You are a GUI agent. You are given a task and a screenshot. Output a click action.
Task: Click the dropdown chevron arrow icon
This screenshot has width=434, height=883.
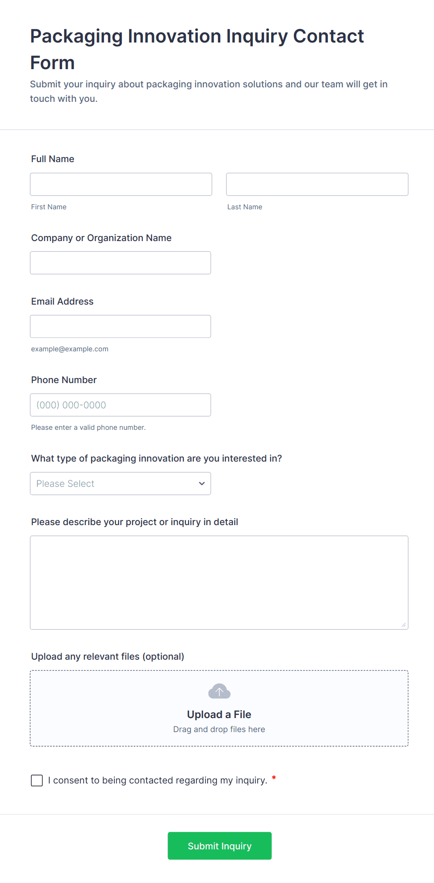(202, 484)
